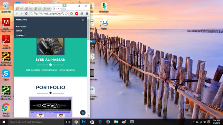Open Firefox from the taskbar
Image resolution: width=223 pixels, height=125 pixels.
[x=108, y=122]
